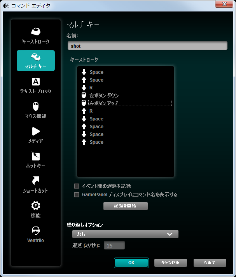Click the キャンセル cancel button
Viewport: 236px width, 277px height.
pyautogui.click(x=171, y=263)
